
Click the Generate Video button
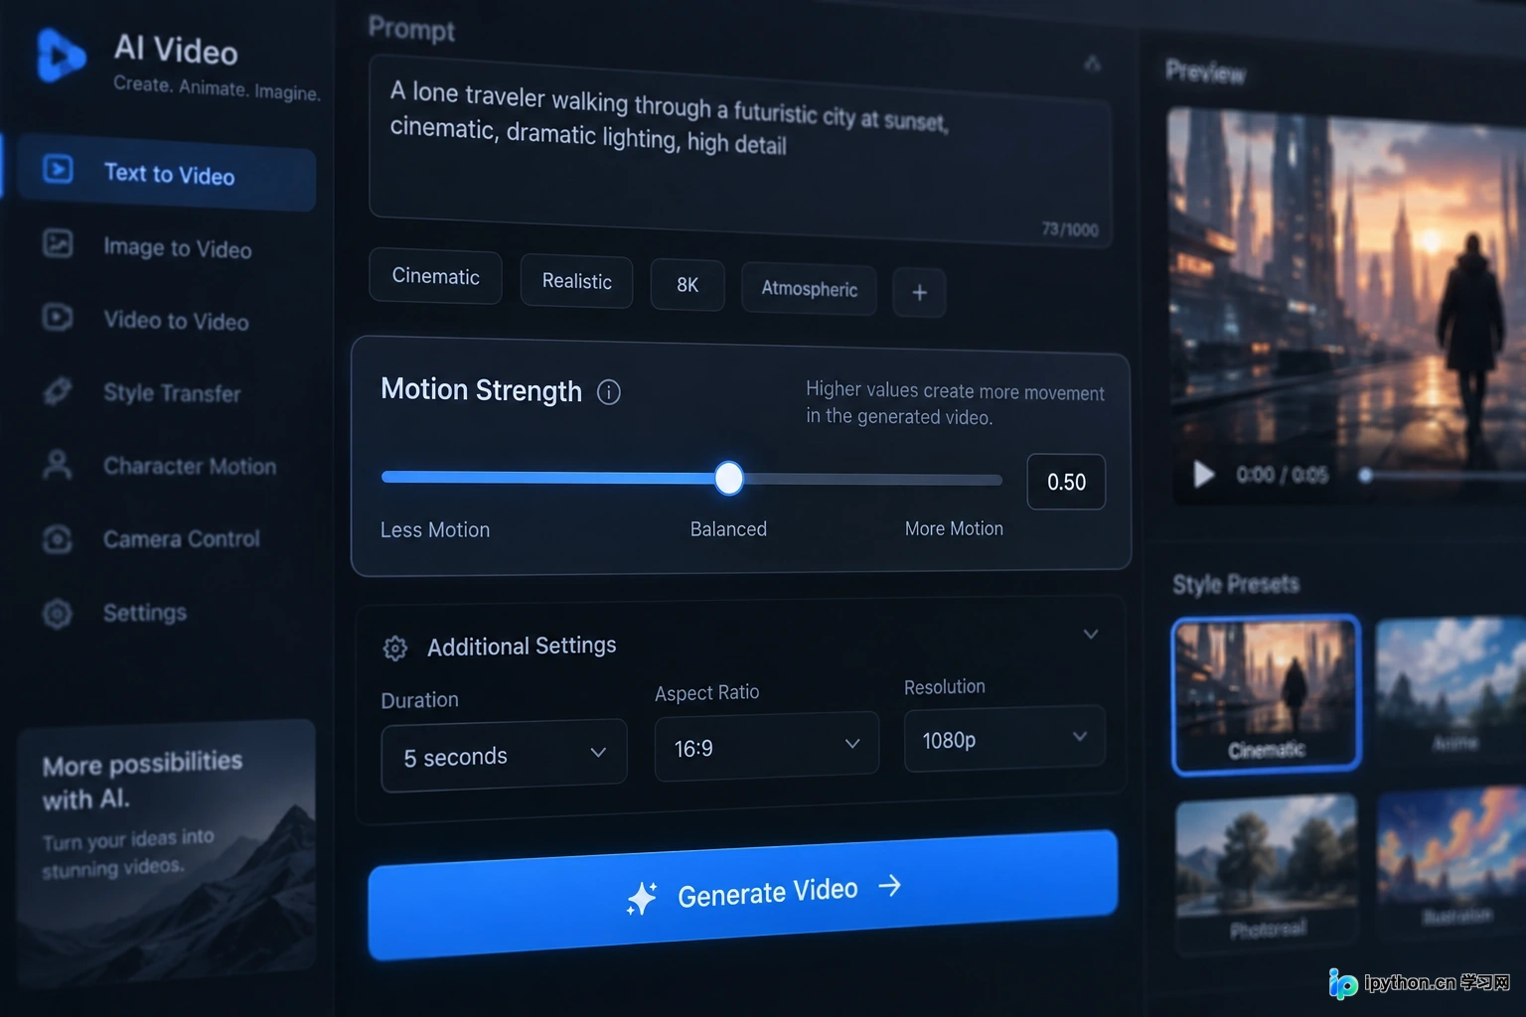click(743, 894)
